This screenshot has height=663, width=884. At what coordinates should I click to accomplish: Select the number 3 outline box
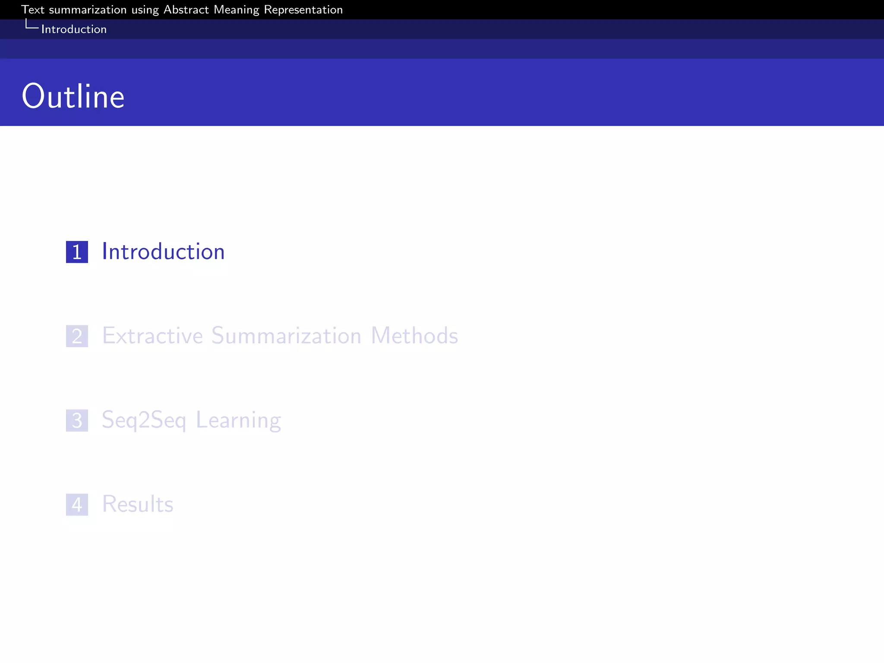pyautogui.click(x=77, y=420)
